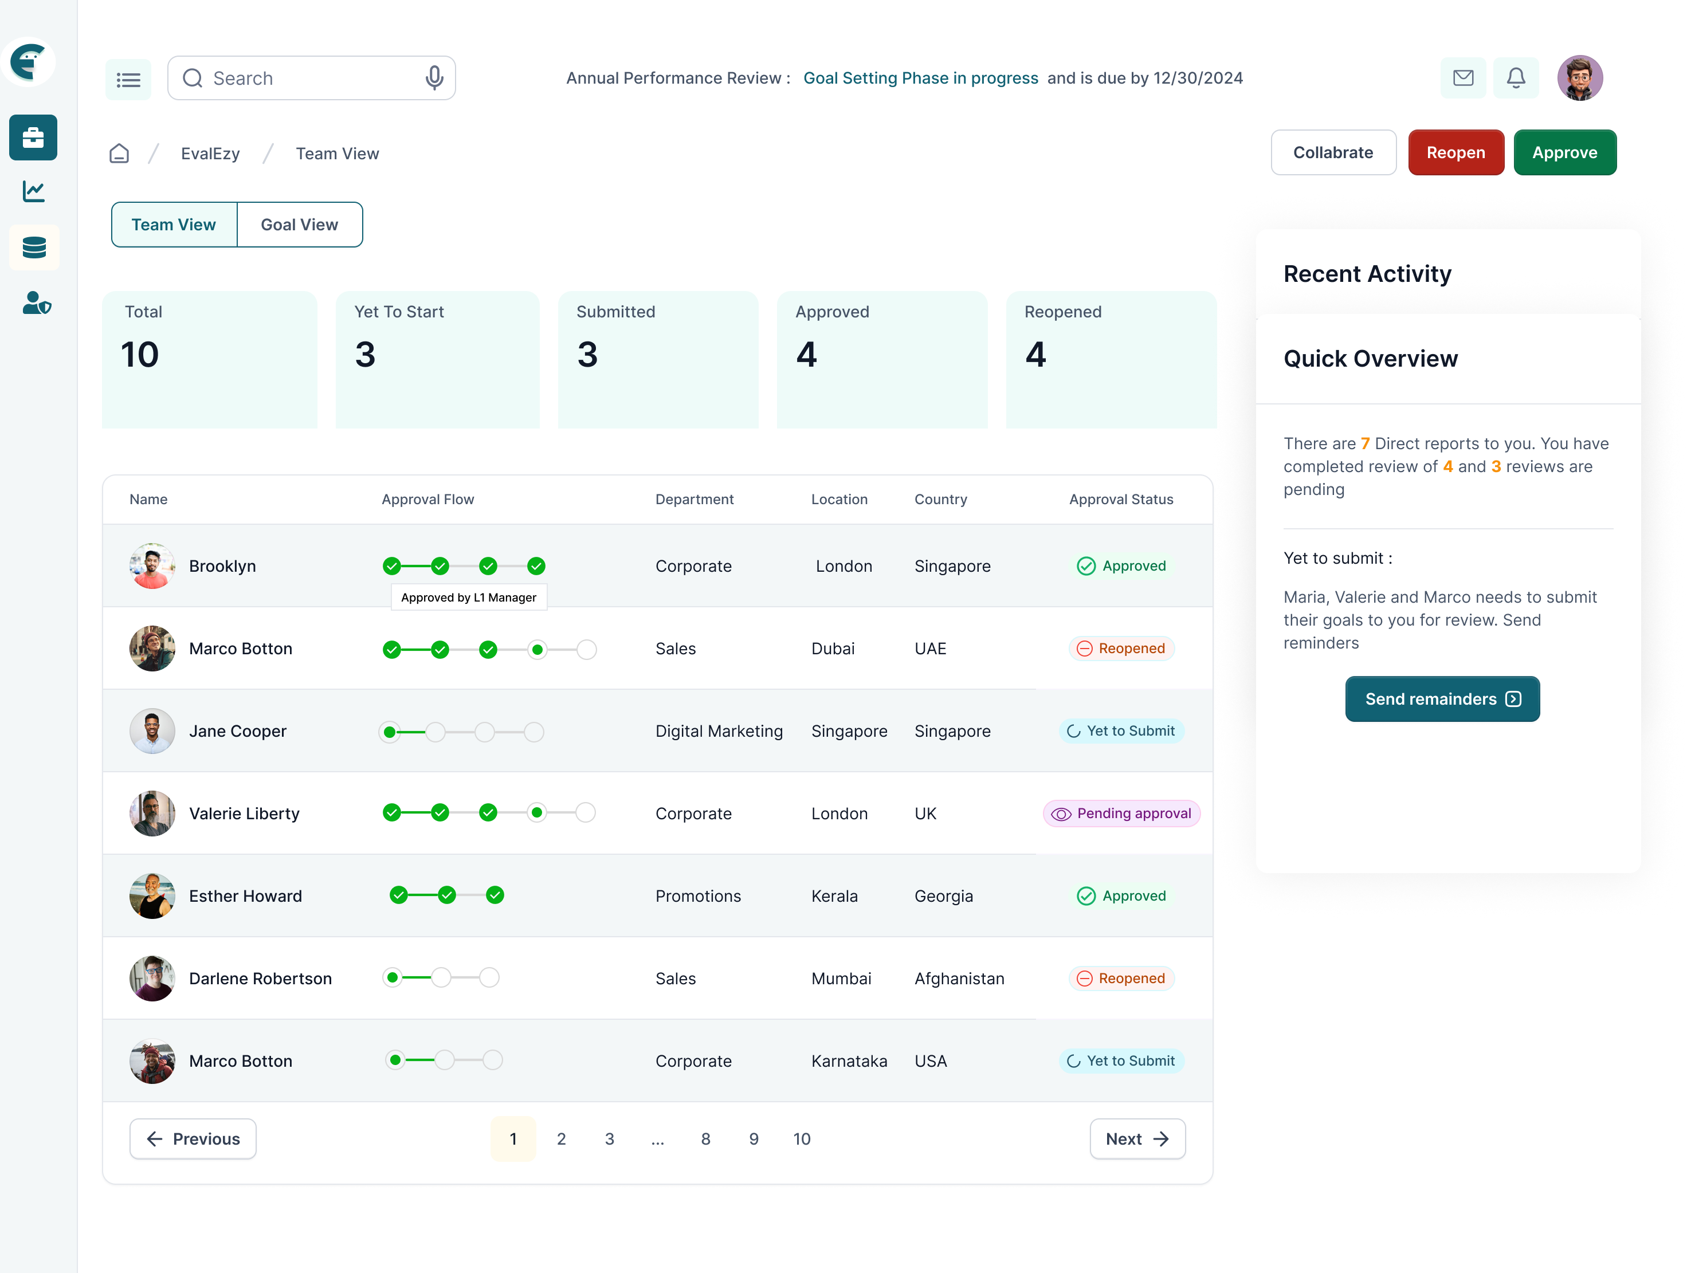
Task: Click Brooklyn's avatar photo
Action: (x=152, y=565)
